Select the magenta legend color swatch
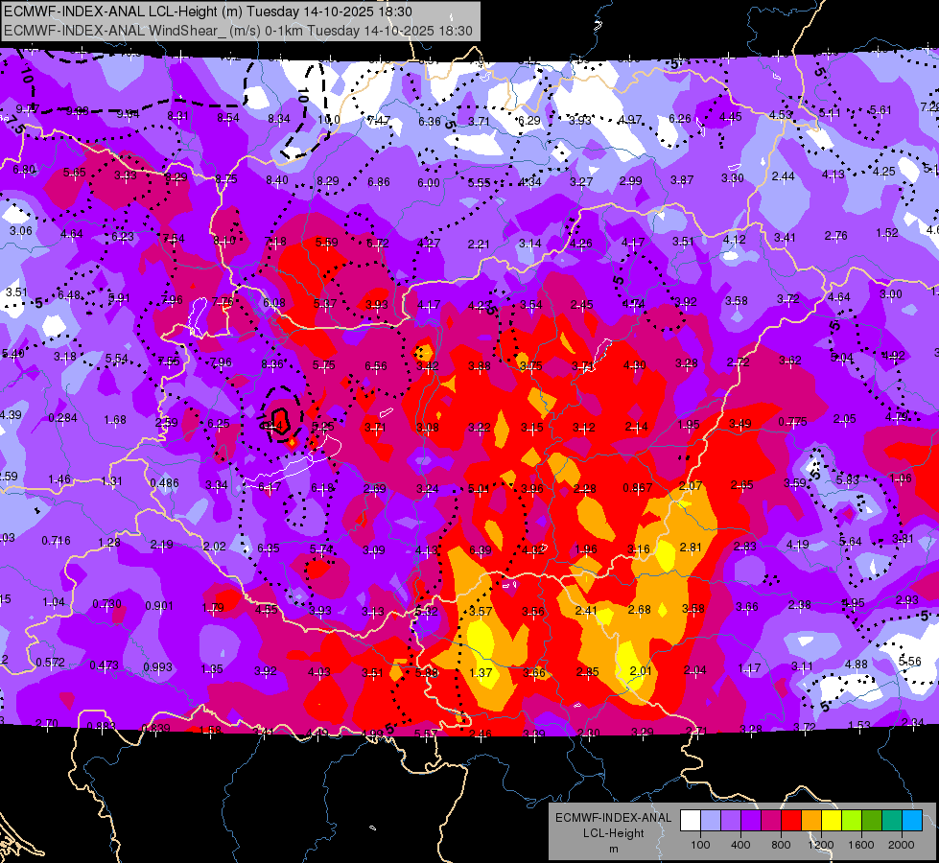 (x=771, y=821)
